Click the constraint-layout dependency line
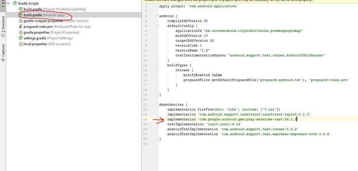The width and height of the screenshot is (358, 171). pyautogui.click(x=239, y=115)
